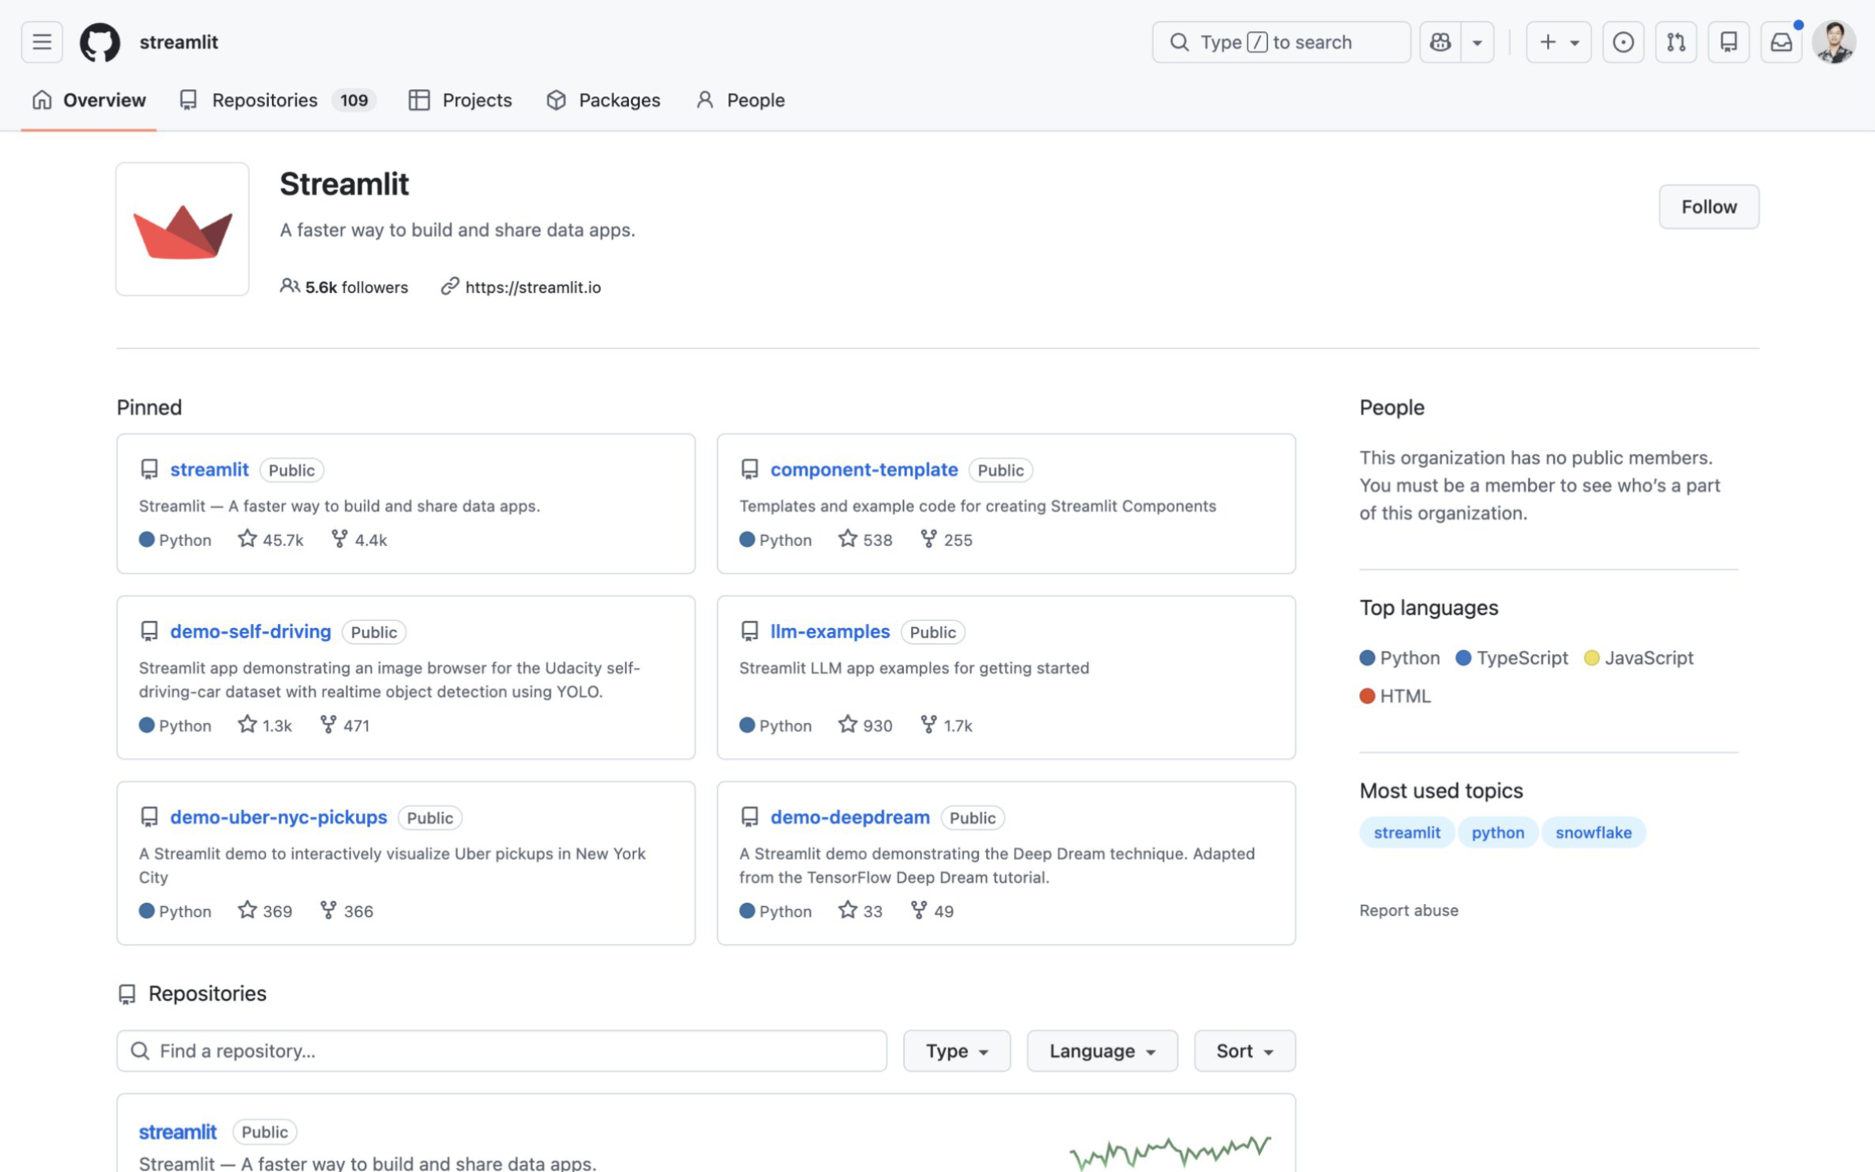View 45.7k stargazers of streamlit

coord(270,539)
